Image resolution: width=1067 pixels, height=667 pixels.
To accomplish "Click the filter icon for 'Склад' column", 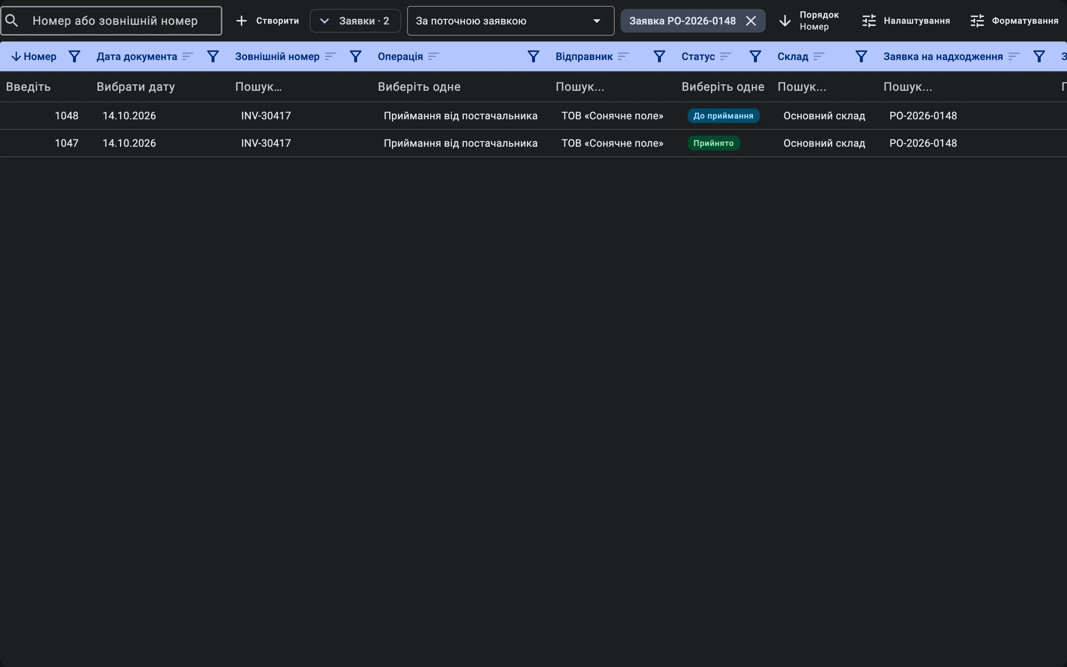I will [861, 56].
